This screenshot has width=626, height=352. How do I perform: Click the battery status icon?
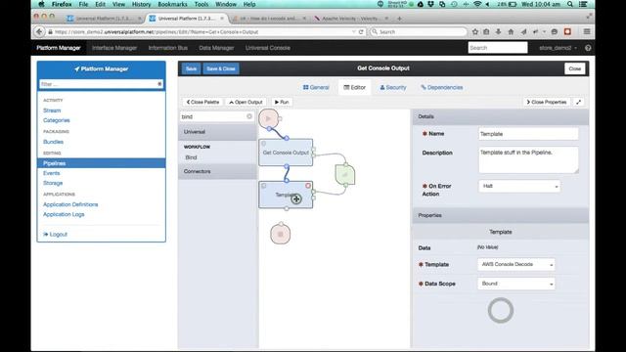pos(512,4)
